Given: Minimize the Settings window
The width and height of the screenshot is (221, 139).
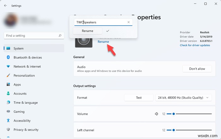Looking at the screenshot, I should tap(195, 4).
